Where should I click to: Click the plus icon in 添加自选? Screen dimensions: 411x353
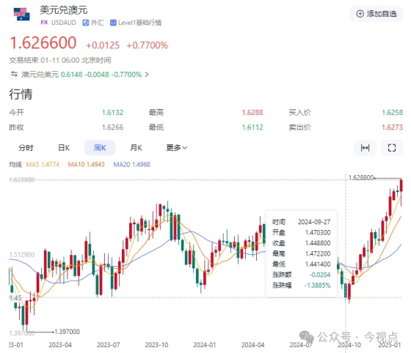[360, 14]
